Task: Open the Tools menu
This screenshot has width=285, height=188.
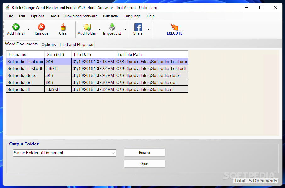Action: pyautogui.click(x=54, y=16)
